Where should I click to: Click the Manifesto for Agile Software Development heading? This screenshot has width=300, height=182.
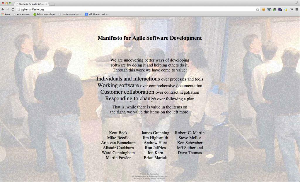(150, 38)
